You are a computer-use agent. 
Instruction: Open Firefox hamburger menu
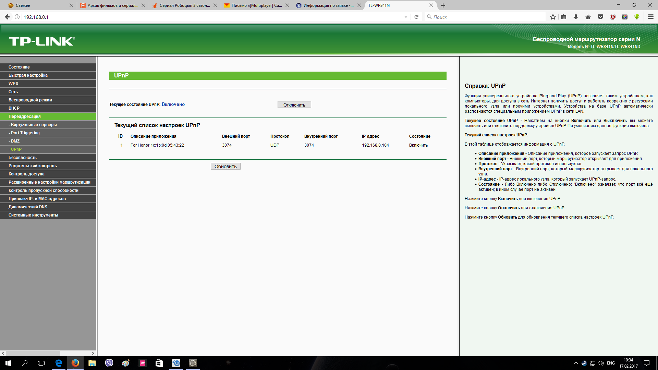click(651, 17)
